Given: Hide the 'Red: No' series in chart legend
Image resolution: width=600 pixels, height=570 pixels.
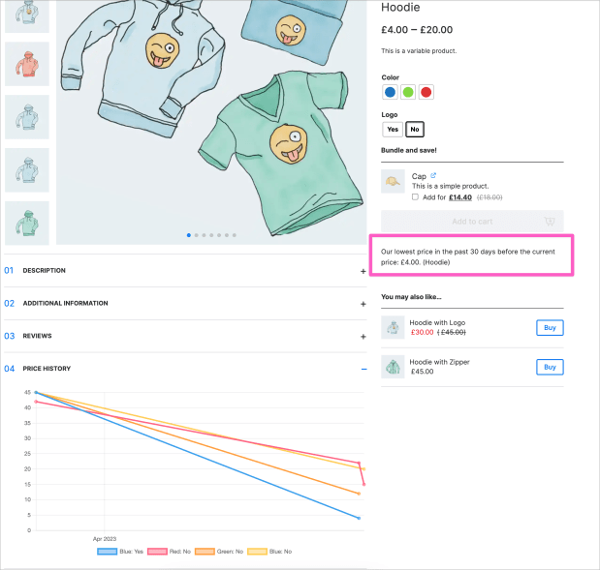Looking at the screenshot, I should [x=171, y=551].
